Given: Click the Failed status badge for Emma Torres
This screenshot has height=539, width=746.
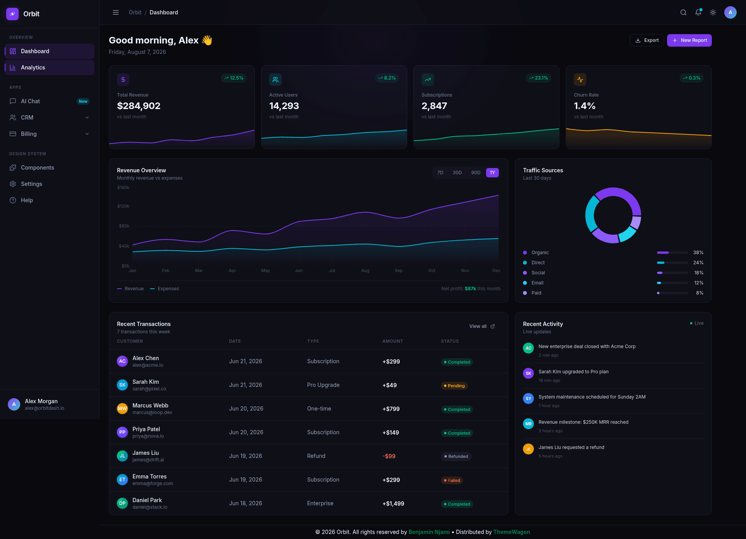Looking at the screenshot, I should (x=452, y=480).
